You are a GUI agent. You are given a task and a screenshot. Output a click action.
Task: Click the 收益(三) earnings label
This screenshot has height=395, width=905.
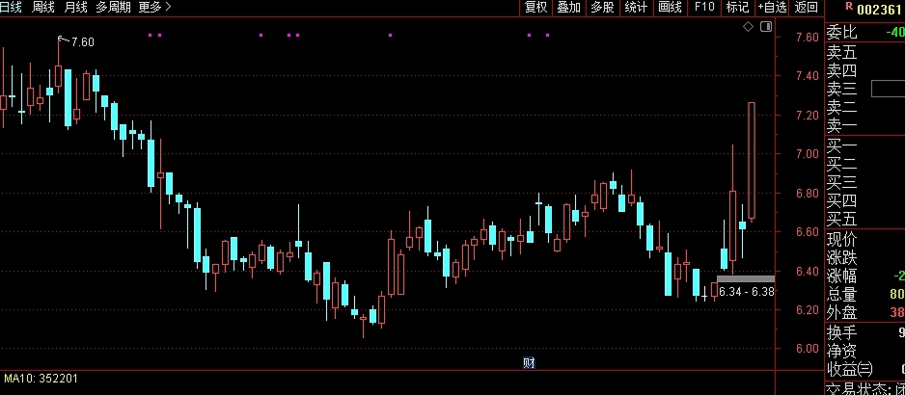coord(850,368)
